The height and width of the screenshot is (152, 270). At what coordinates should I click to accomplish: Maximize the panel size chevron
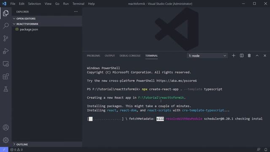pos(257,56)
